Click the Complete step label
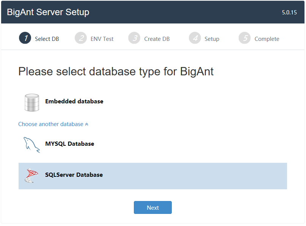Viewport: 306px width, 226px height. point(267,39)
